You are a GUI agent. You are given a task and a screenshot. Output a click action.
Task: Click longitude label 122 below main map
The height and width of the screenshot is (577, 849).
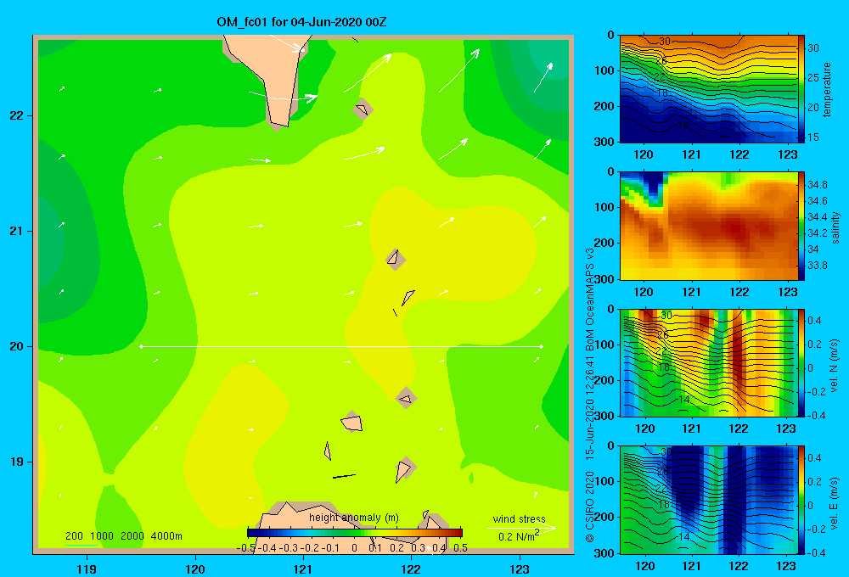tap(411, 569)
